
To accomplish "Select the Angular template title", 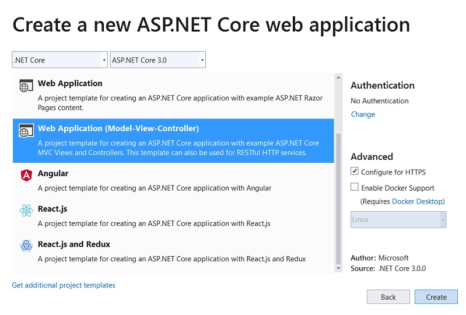I will [53, 173].
